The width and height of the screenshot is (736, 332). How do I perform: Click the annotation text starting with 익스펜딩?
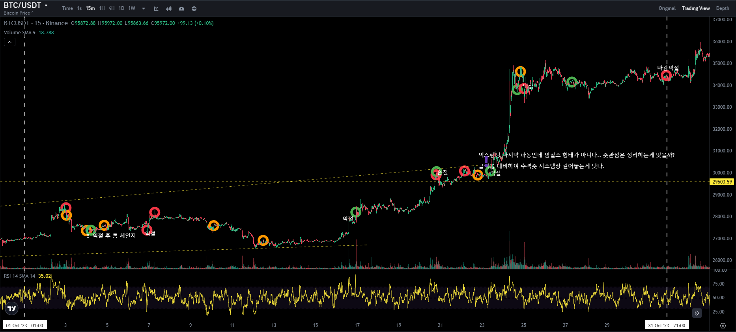(577, 155)
